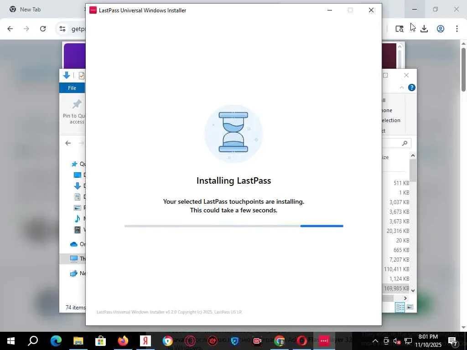The image size is (467, 350).
Task: Open Chrome downloads icon
Action: (424, 29)
